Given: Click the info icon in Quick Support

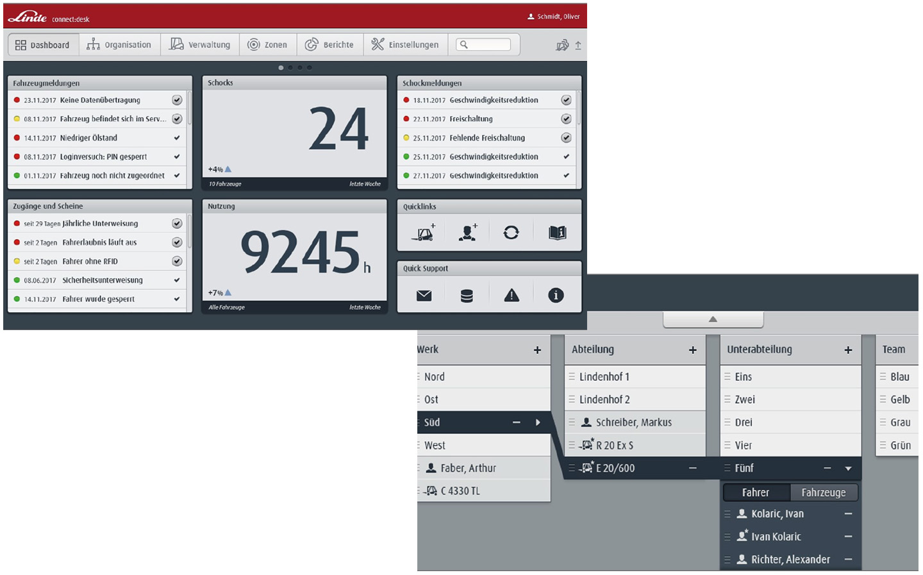Looking at the screenshot, I should (556, 296).
